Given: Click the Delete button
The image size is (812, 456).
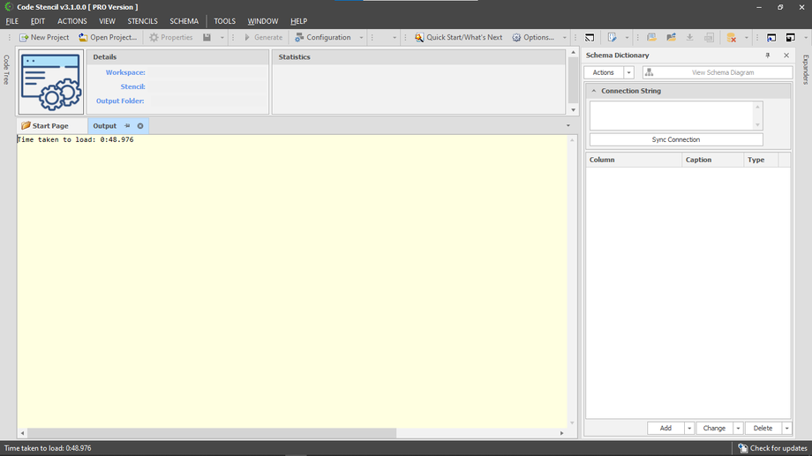Looking at the screenshot, I should point(763,428).
